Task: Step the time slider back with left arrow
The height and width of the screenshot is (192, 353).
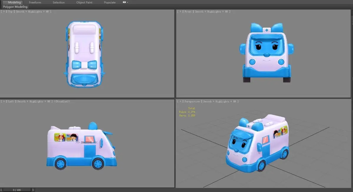Action: [x=1, y=190]
